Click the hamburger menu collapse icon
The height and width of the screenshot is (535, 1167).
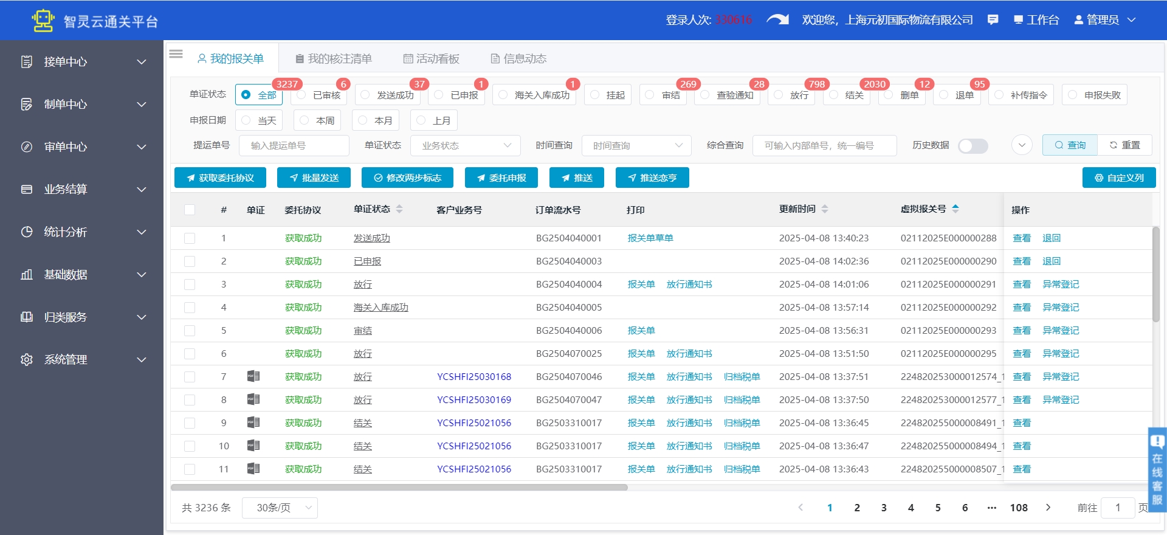click(176, 53)
